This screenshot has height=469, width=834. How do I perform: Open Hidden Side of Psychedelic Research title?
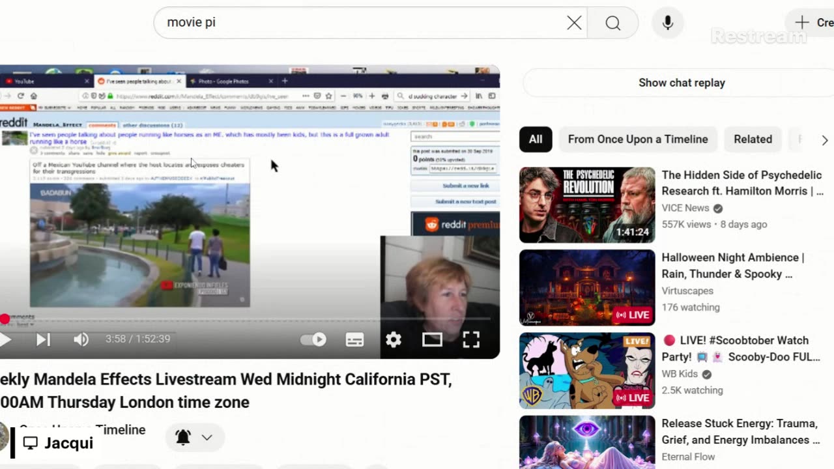pos(741,183)
